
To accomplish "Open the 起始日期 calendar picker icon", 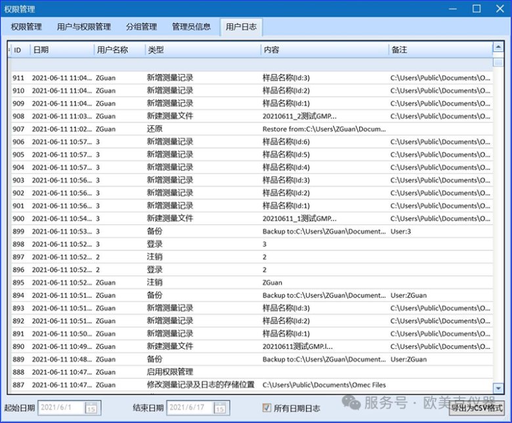I will (91, 408).
